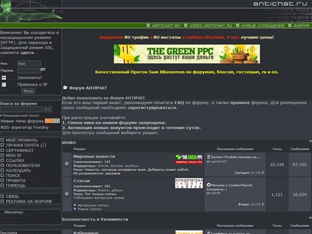Toggle the Запомнить checkbox

(4, 78)
